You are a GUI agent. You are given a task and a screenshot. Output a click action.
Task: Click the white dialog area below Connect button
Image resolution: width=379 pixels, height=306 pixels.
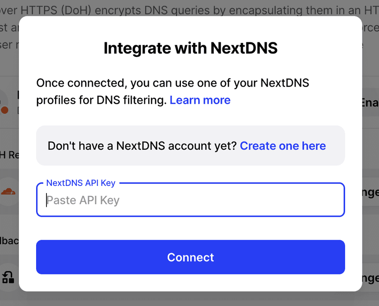190,283
